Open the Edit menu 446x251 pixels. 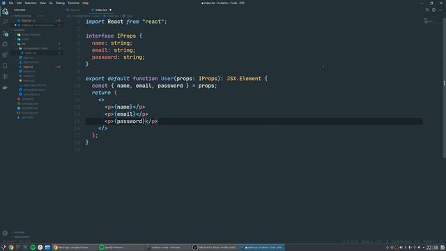[19, 3]
